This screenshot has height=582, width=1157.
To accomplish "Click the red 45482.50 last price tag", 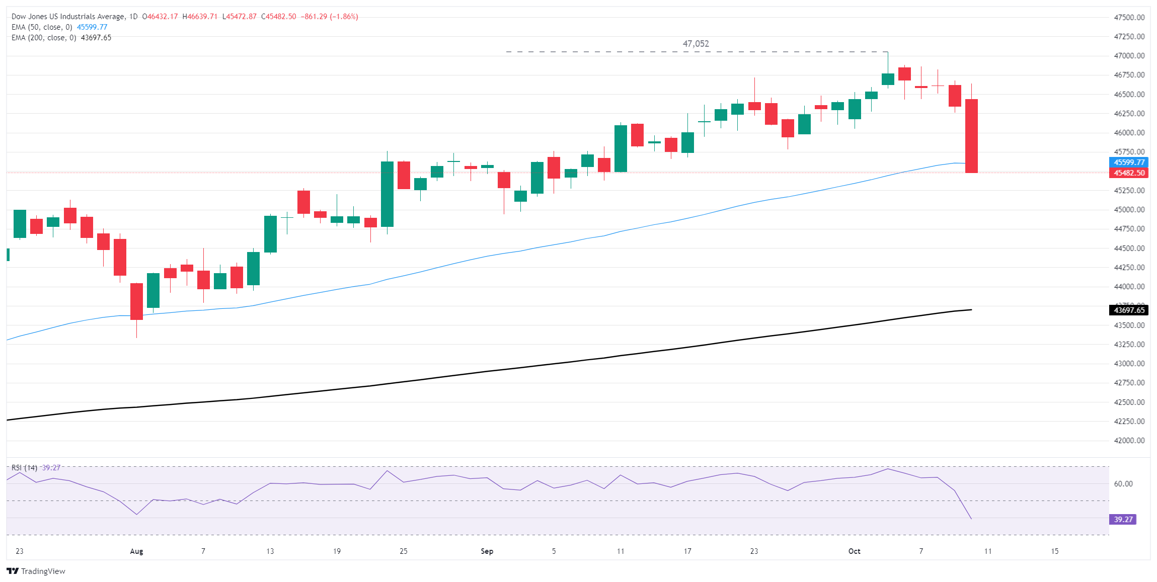I will [x=1128, y=173].
